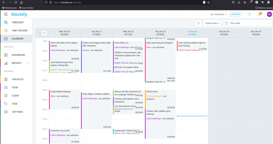
Task: Open the acc solutions workspace dropdown
Action: click(x=218, y=14)
